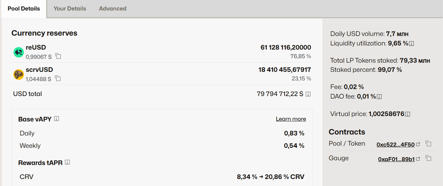Image resolution: width=443 pixels, height=186 pixels.
Task: Click the scrvUSD token logo
Action: coord(18,74)
